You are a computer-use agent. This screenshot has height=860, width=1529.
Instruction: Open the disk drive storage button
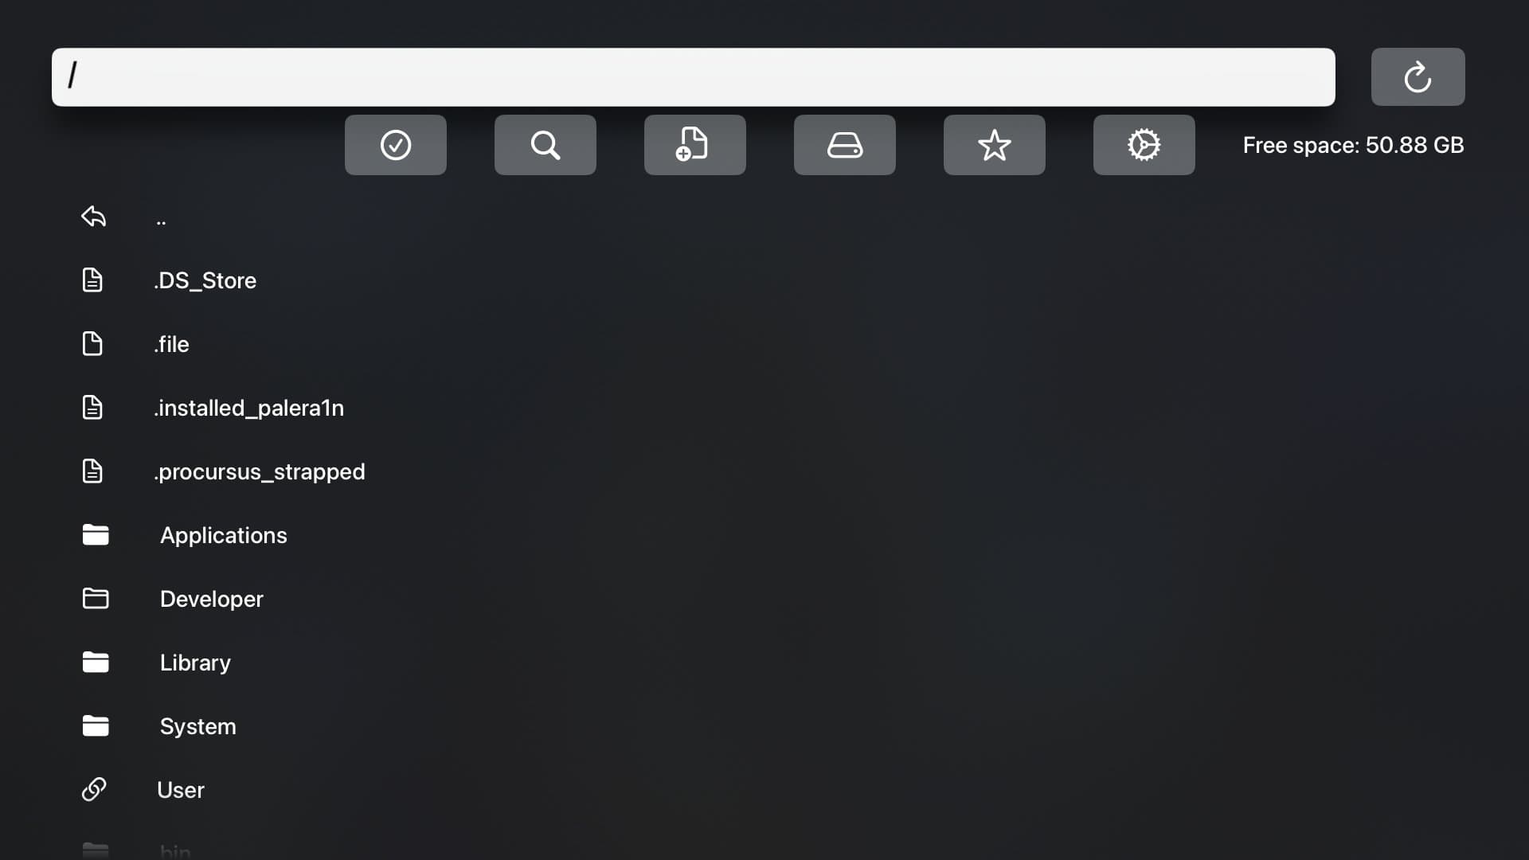[x=845, y=145]
